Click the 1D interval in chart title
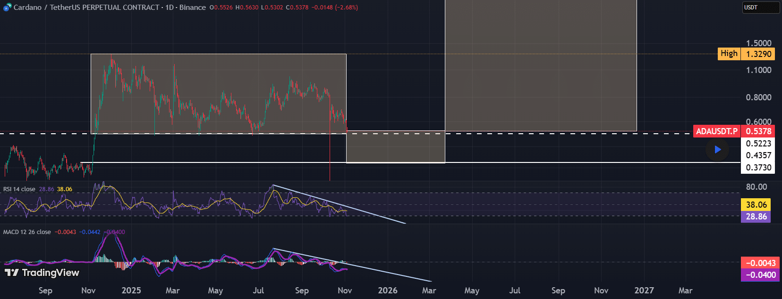The image size is (782, 299). (169, 8)
